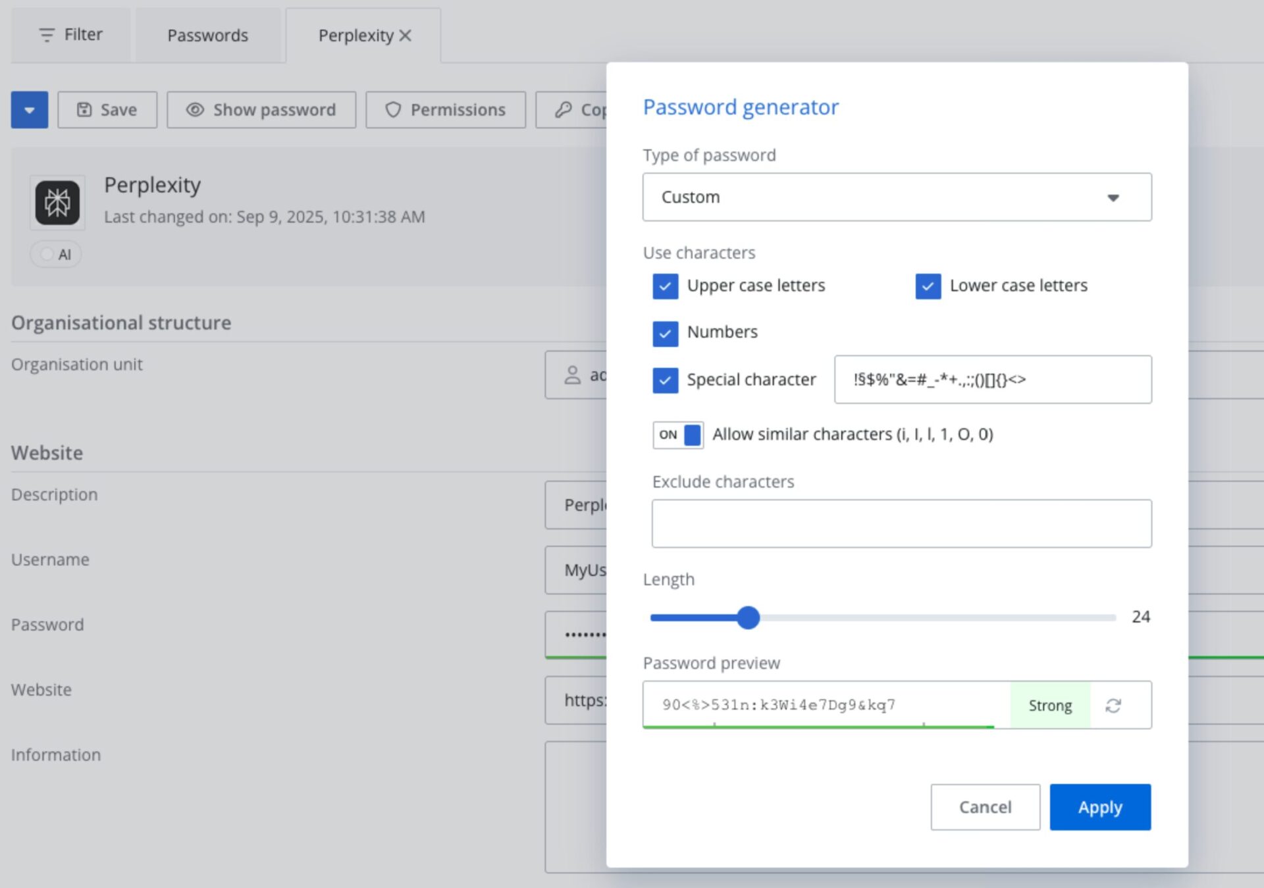Open the blue split-button dropdown arrow

click(x=30, y=109)
